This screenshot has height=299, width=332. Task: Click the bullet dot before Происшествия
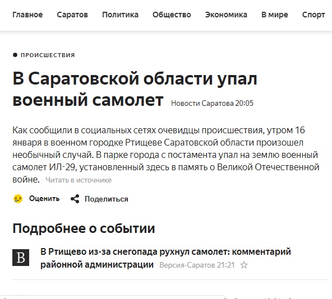15,55
